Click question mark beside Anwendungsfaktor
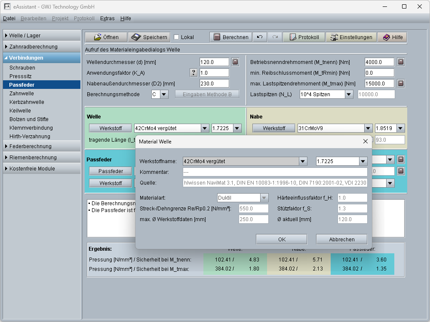The height and width of the screenshot is (322, 430). pyautogui.click(x=194, y=73)
